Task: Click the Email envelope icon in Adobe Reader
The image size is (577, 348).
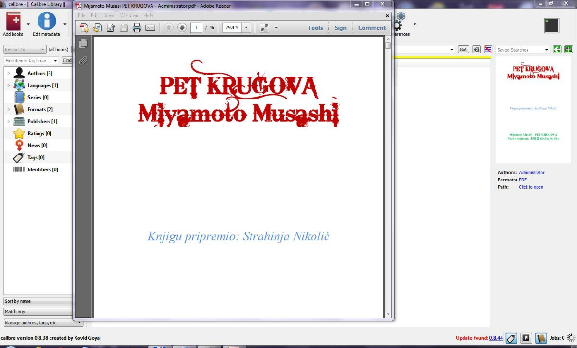Action: pyautogui.click(x=151, y=28)
